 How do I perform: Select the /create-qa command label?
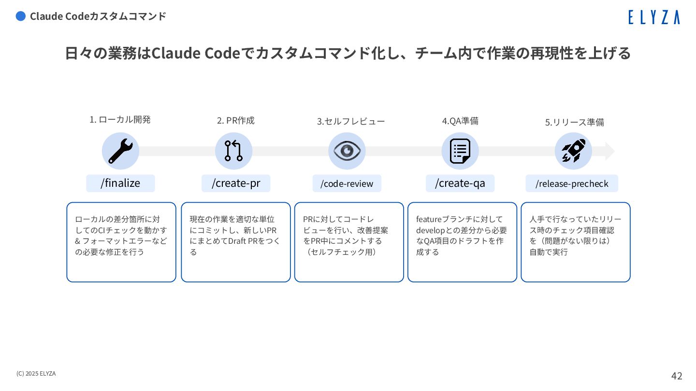click(x=460, y=183)
